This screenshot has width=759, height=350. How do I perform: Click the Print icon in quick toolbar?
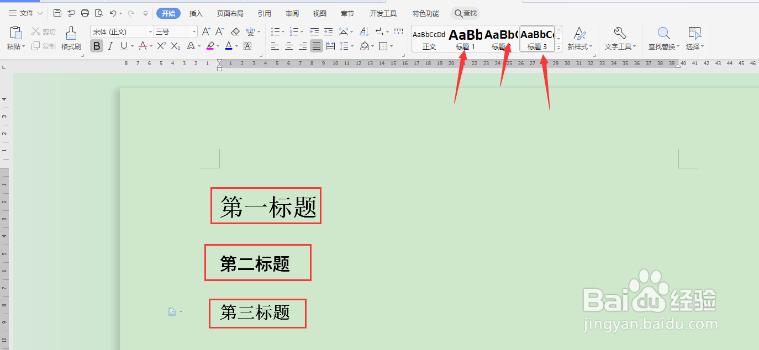click(85, 13)
